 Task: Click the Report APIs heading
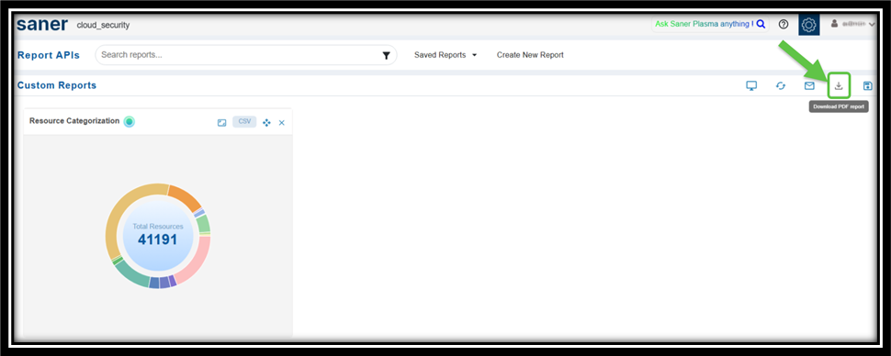[x=49, y=55]
